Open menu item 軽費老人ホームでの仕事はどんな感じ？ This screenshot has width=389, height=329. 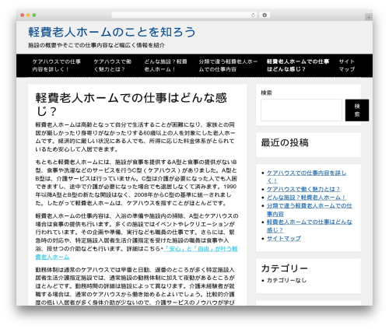[298, 65]
